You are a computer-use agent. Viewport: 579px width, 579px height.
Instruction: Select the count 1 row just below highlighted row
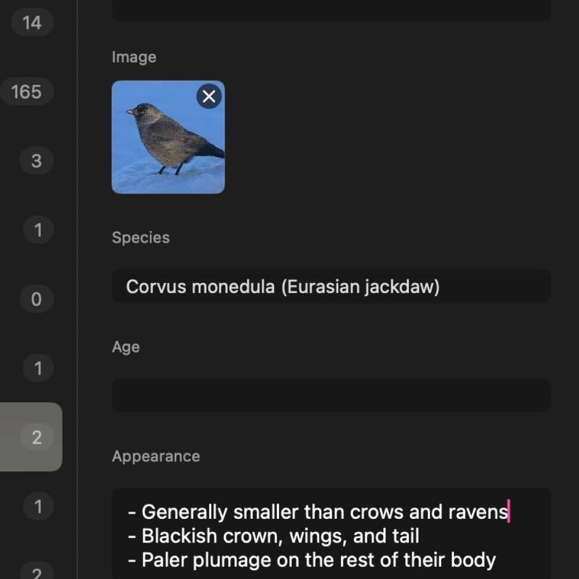tap(38, 507)
